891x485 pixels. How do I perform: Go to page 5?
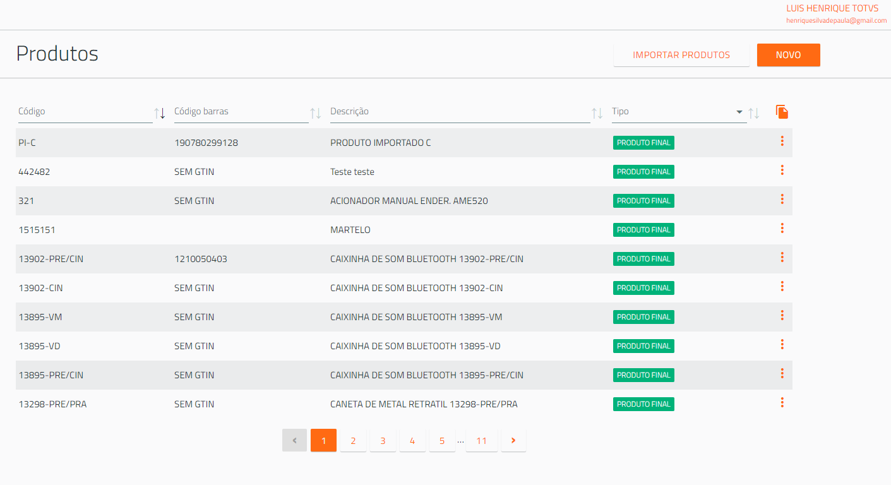click(442, 440)
